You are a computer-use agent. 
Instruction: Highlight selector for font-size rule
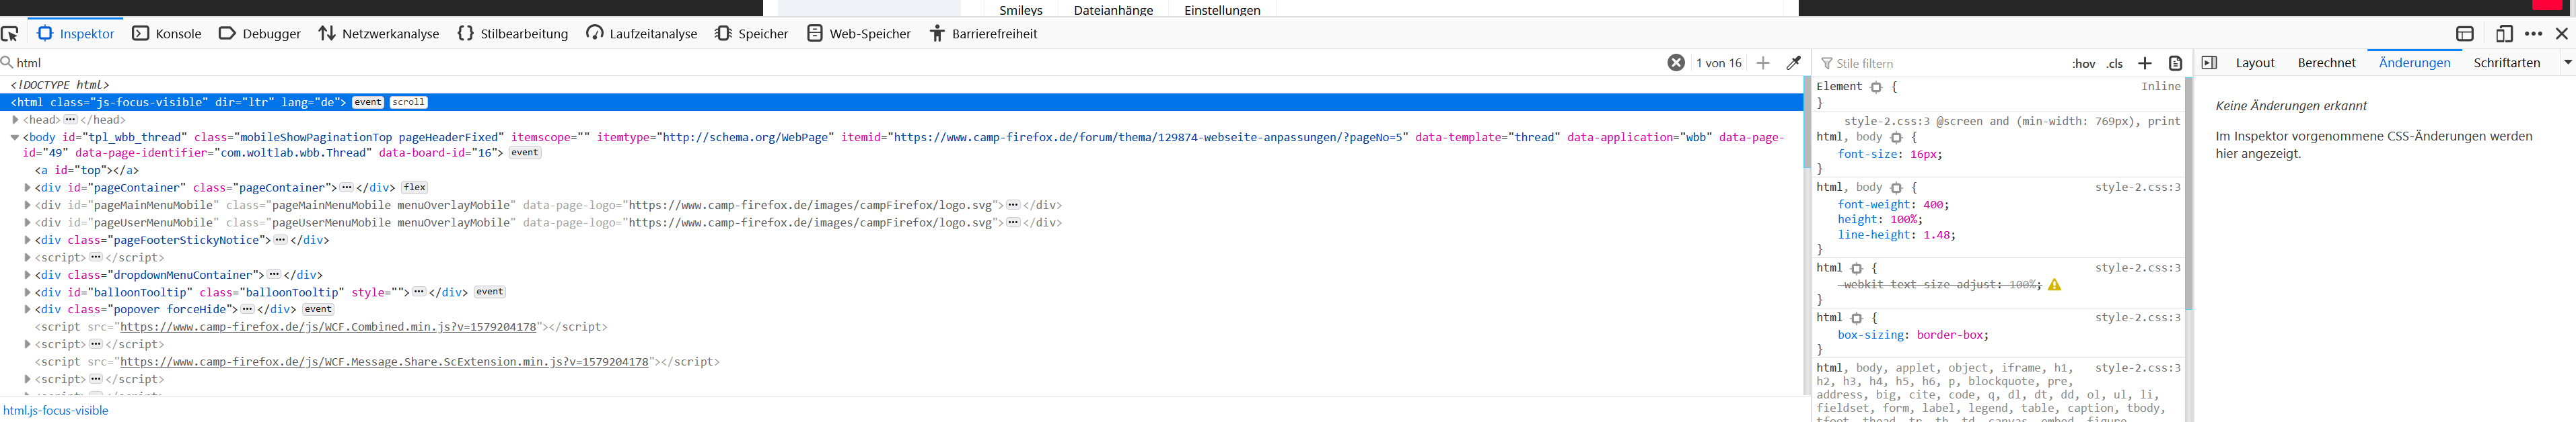click(1896, 138)
